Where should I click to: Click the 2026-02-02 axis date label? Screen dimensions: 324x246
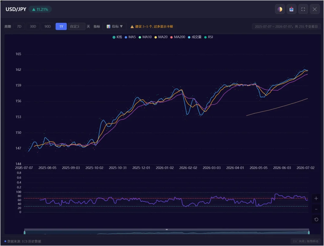[188, 168]
